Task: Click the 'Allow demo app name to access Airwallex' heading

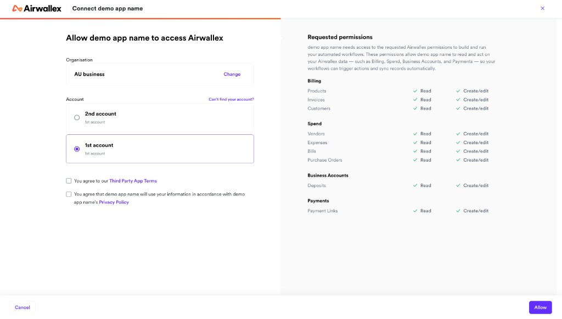Action: [x=144, y=38]
